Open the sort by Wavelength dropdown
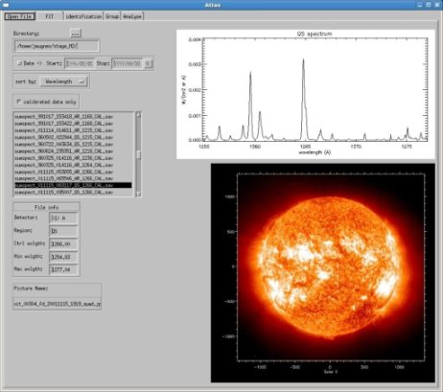This screenshot has height=392, width=443. pos(63,81)
